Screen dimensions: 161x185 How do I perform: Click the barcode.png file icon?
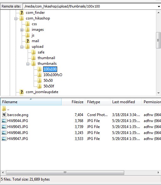(x=4, y=115)
